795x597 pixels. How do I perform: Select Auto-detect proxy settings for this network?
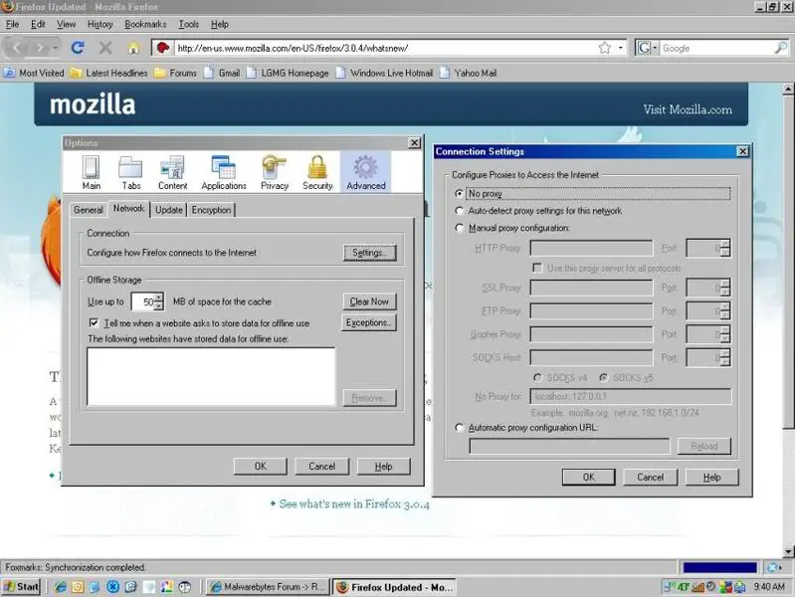(460, 211)
